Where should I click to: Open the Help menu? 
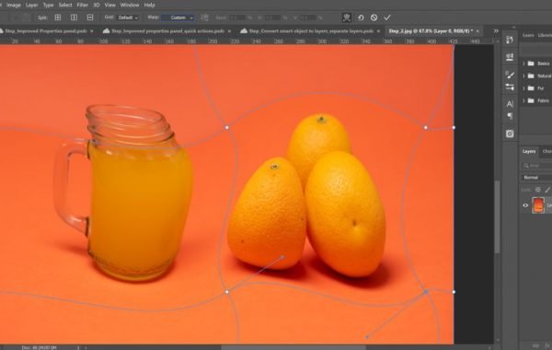[x=149, y=5]
